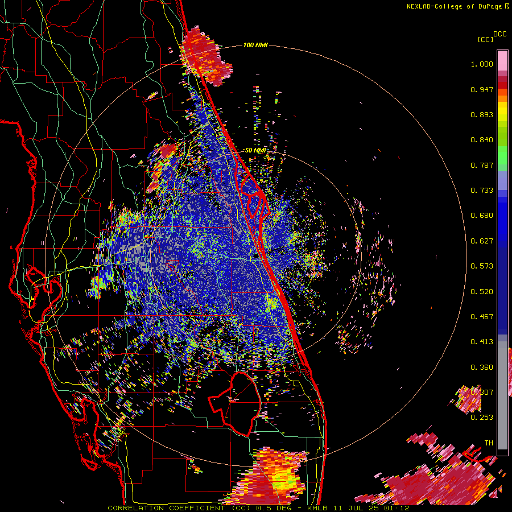This screenshot has height=512, width=512.
Task: Click the 11 JUL 25 date in the caption
Action: [356, 508]
